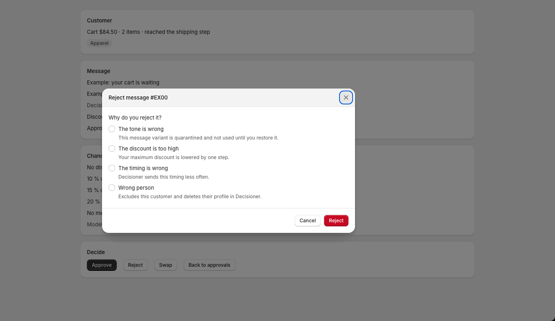Viewport: 555px width, 321px height.
Task: Click 'Your maximum discount is lowered' description
Action: coord(174,157)
